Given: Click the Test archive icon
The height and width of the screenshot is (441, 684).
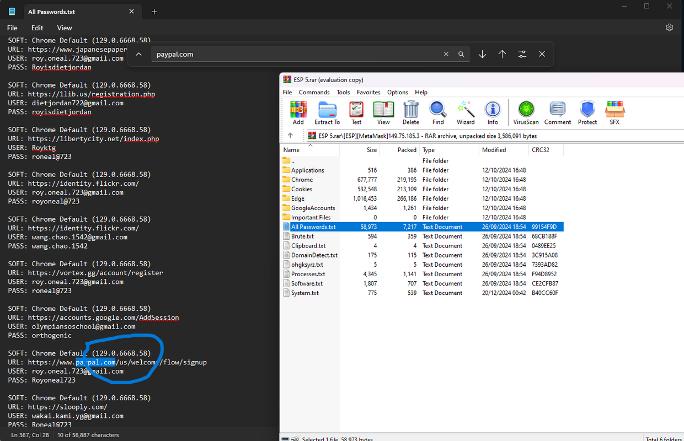Looking at the screenshot, I should pos(356,113).
